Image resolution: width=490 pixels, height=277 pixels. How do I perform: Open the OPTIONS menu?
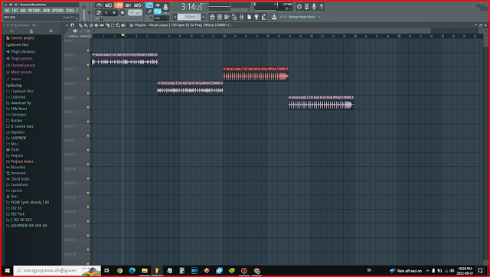pyautogui.click(x=58, y=10)
